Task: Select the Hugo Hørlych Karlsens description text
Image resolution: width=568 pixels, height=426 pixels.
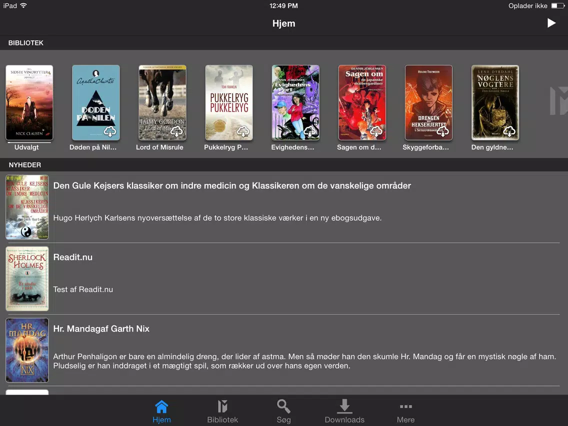Action: click(x=217, y=218)
